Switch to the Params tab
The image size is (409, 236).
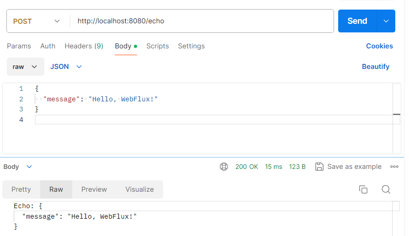(19, 46)
